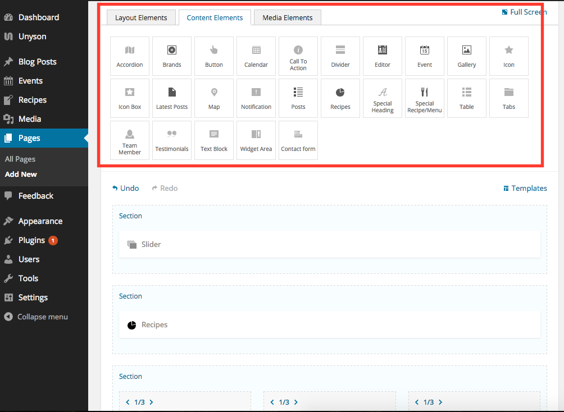
Task: Switch to the Layout Elements tab
Action: [141, 18]
